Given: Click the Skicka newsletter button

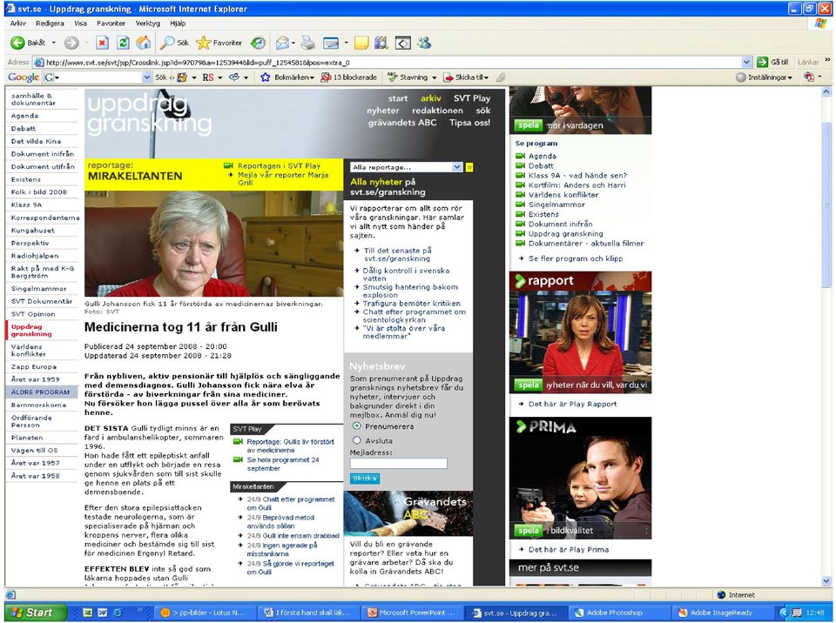Looking at the screenshot, I should 365,478.
